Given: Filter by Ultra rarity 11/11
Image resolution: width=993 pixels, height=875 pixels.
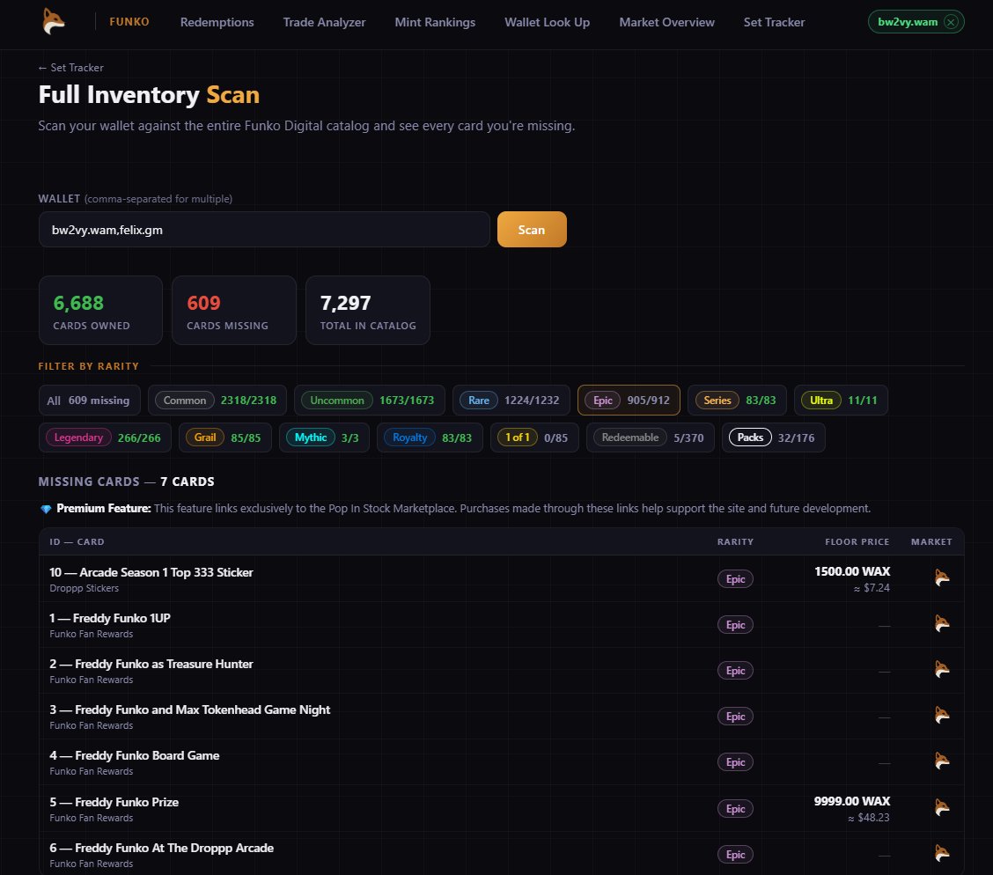Looking at the screenshot, I should (x=841, y=401).
